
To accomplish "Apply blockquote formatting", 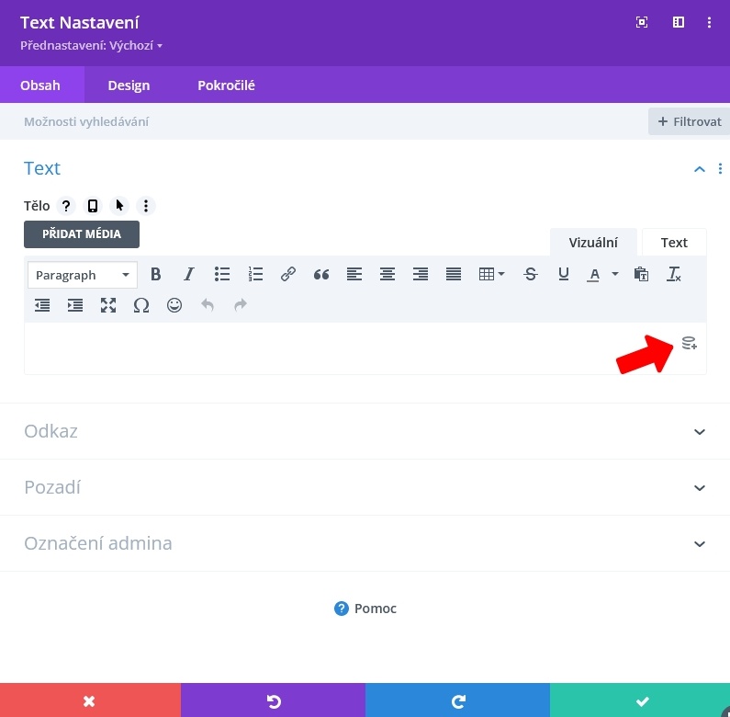I will pos(321,274).
